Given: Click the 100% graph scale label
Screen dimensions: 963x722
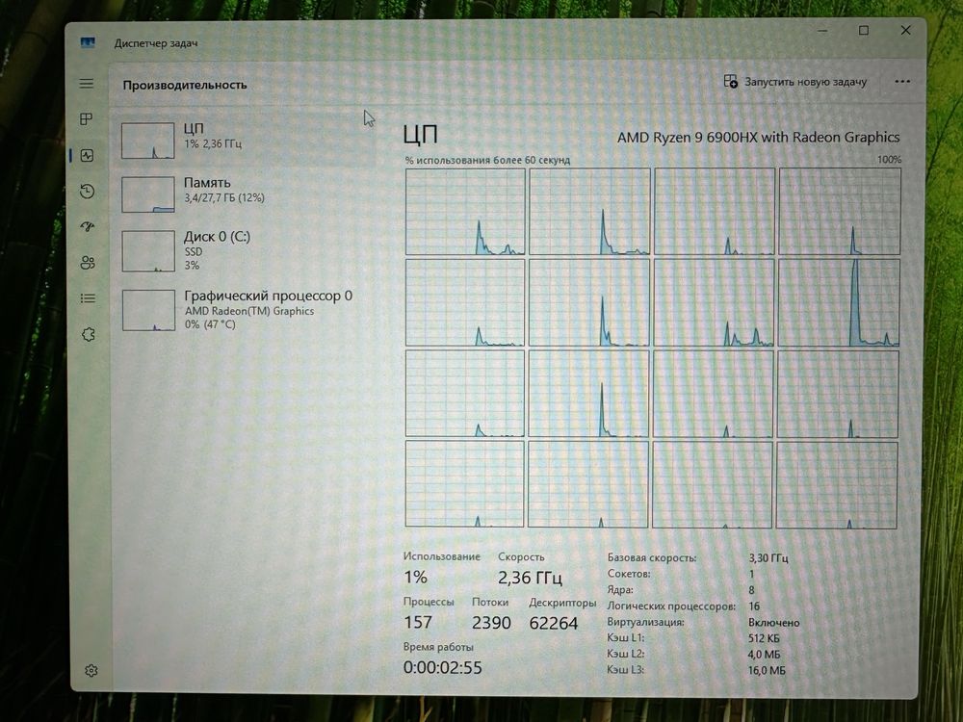Looking at the screenshot, I should [889, 160].
